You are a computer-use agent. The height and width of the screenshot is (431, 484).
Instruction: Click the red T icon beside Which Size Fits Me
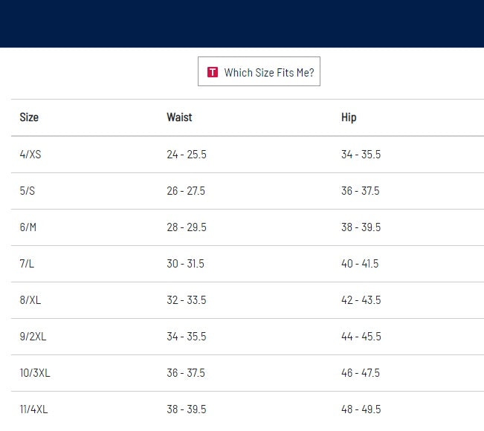[x=213, y=72]
